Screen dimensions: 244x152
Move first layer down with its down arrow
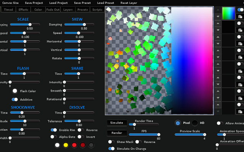click(x=218, y=16)
